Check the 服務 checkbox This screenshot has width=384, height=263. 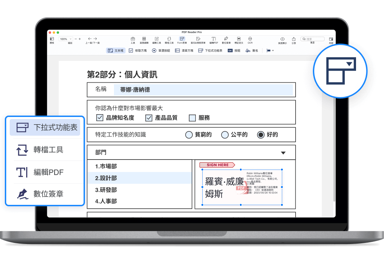click(192, 118)
